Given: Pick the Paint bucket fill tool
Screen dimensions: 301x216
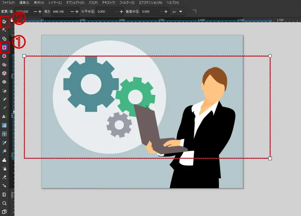Looking at the screenshot, I should pyautogui.click(x=4, y=151).
